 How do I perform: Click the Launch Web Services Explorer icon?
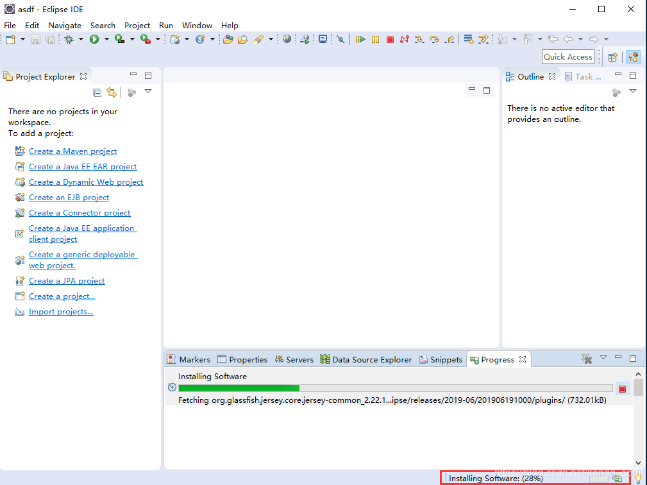(305, 39)
